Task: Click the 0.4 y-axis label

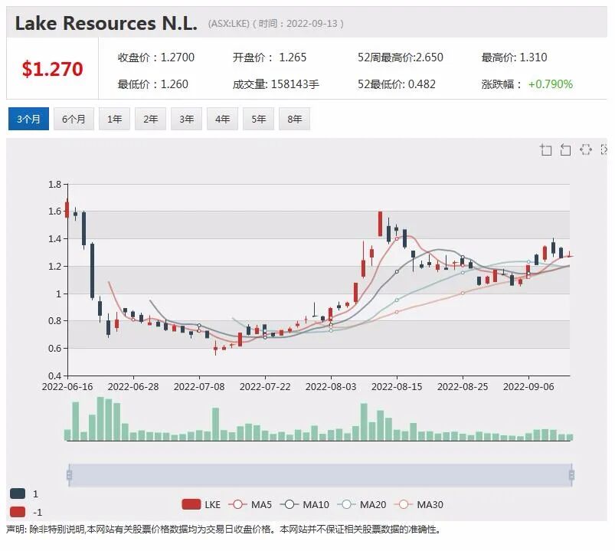Action: [54, 376]
